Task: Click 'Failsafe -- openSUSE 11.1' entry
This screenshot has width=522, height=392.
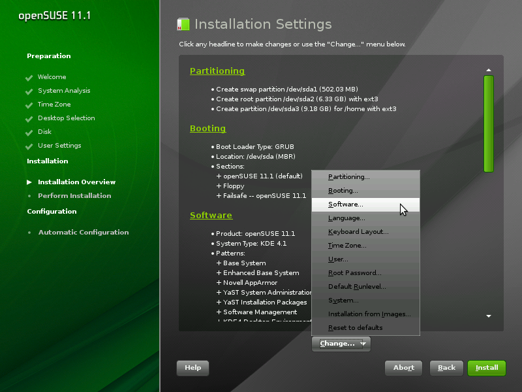Action: (264, 195)
